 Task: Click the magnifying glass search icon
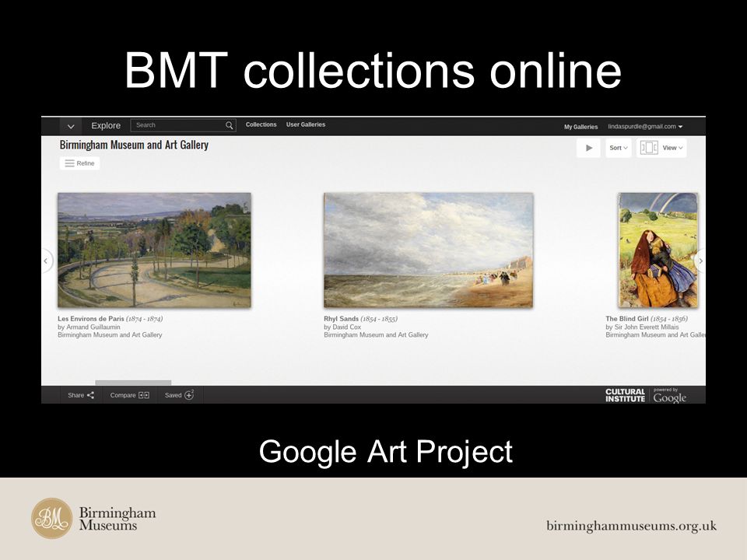pyautogui.click(x=229, y=125)
